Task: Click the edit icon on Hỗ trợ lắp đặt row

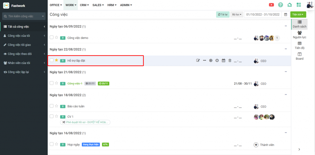Action: 198,61
